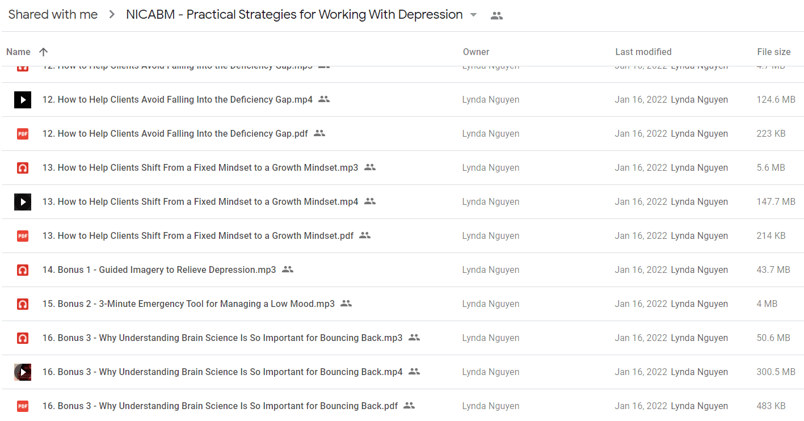Sort by the Last modified column header

(x=643, y=52)
